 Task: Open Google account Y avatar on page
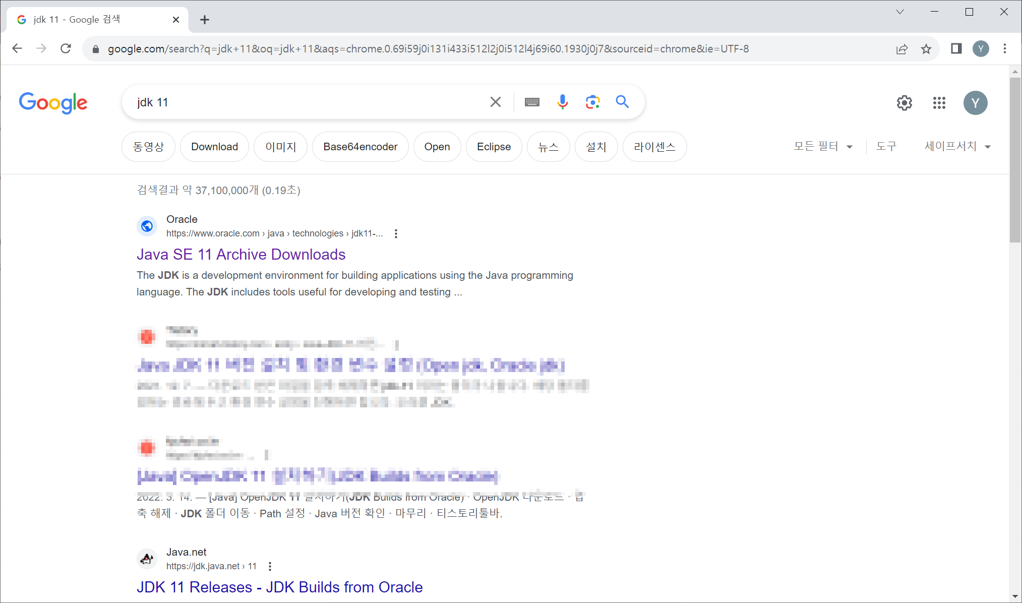976,103
